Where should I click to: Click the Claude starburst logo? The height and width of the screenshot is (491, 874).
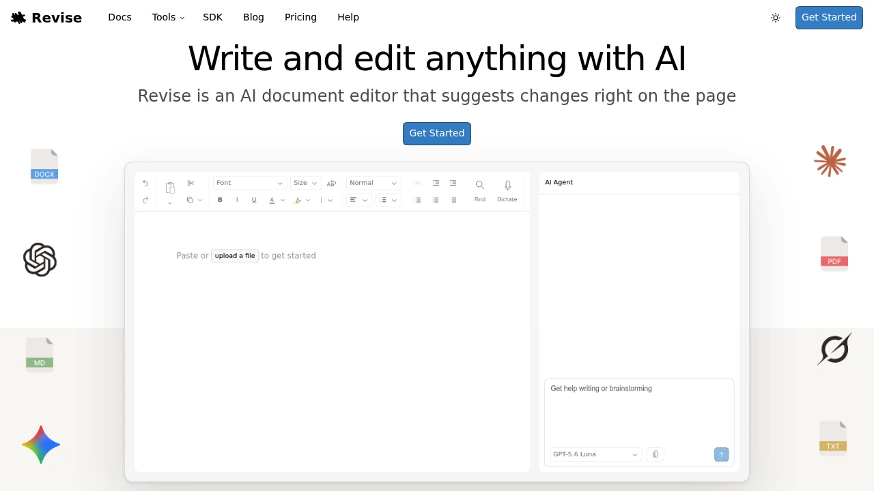point(830,161)
